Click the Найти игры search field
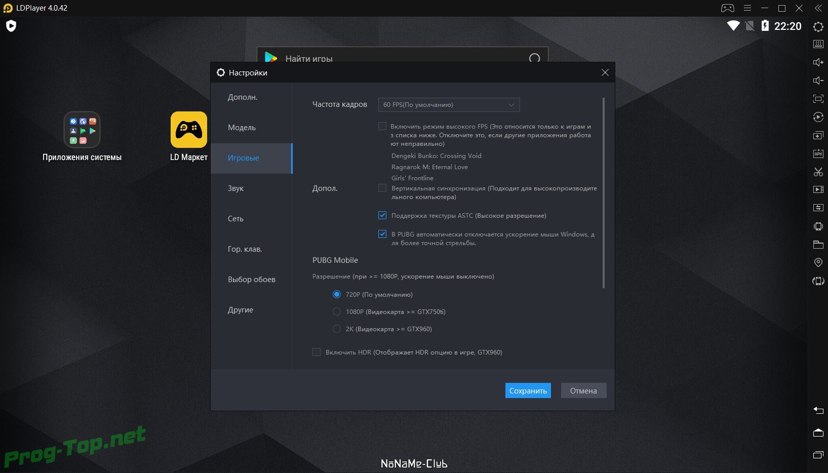828x473 pixels. pyautogui.click(x=403, y=56)
